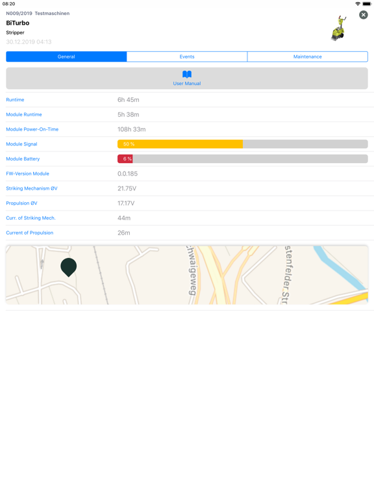Select the FW-Version Module label
Screen dimensions: 374x499
click(x=28, y=173)
